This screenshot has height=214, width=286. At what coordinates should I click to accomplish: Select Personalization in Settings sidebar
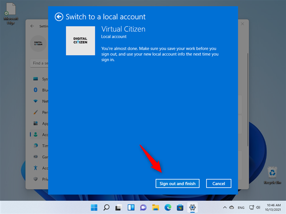39,112
